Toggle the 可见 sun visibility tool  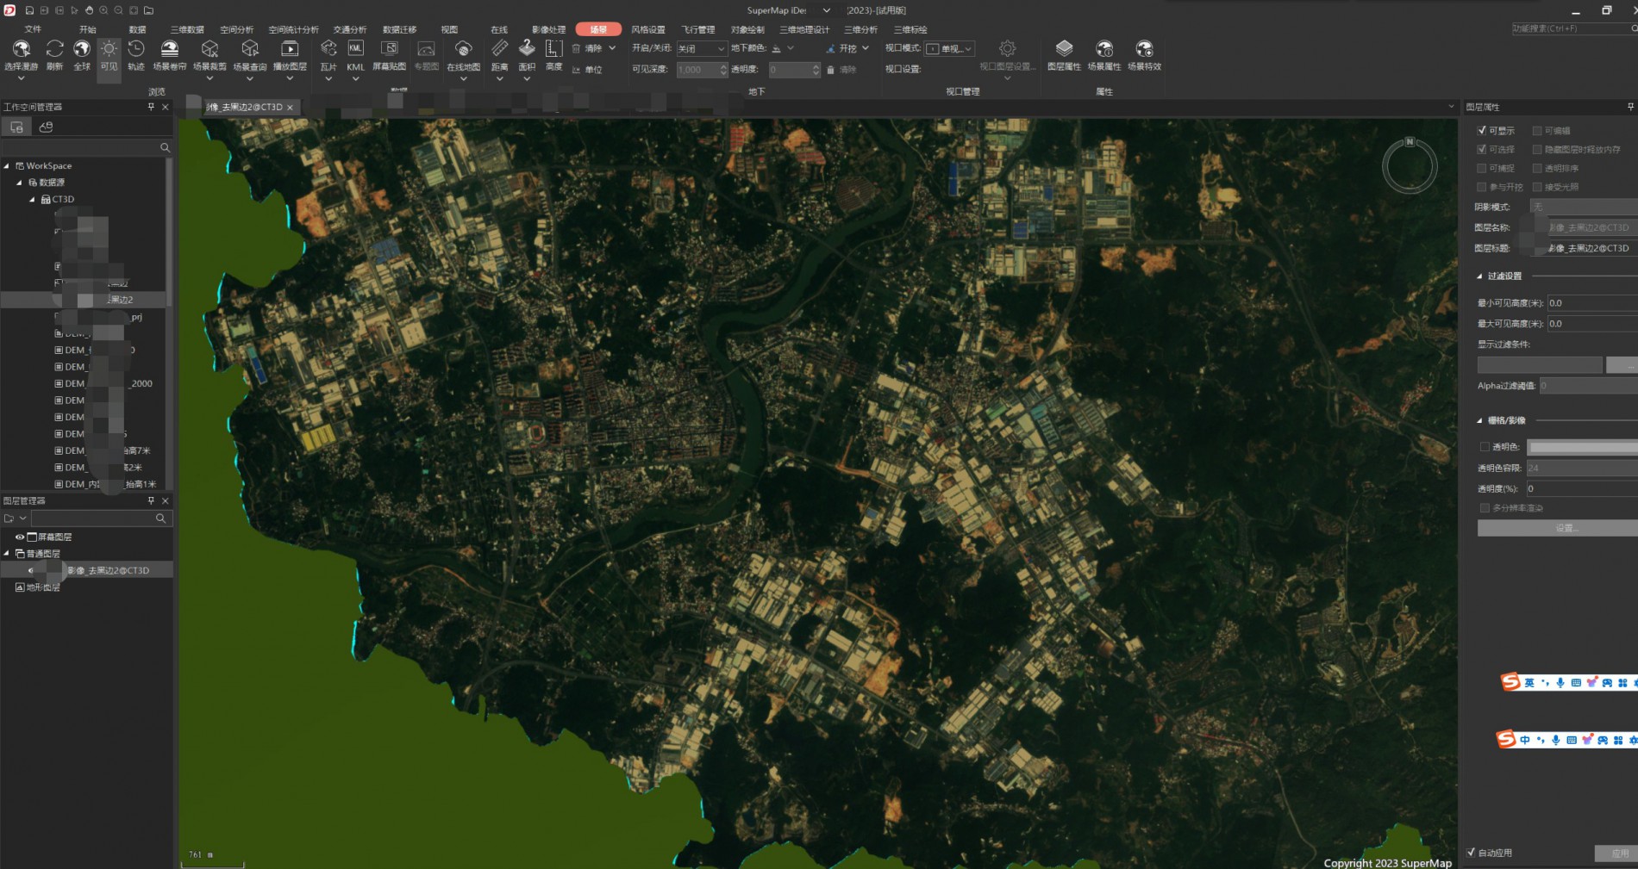(109, 56)
